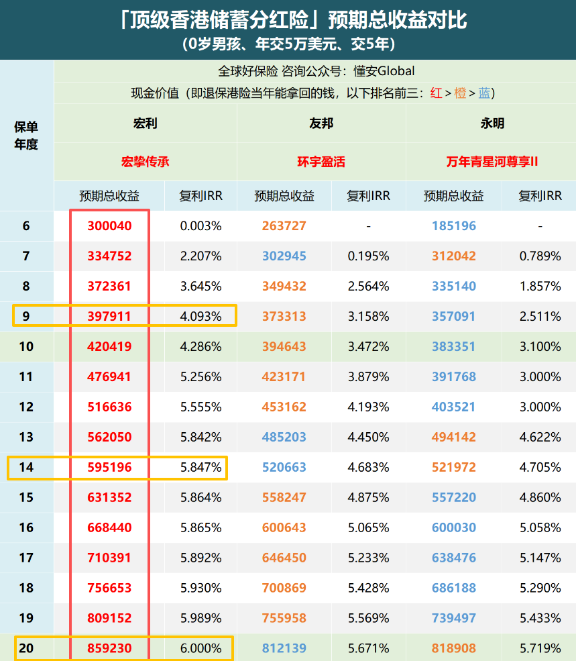Screen dimensions: 576x661
Task: Click the value 756653
Action: (109, 588)
